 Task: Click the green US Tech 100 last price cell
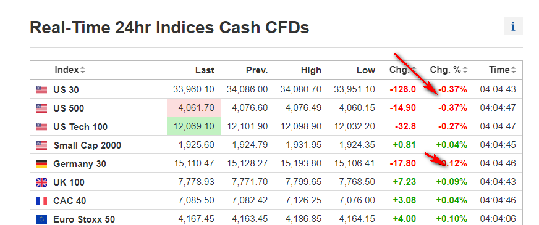tap(194, 126)
